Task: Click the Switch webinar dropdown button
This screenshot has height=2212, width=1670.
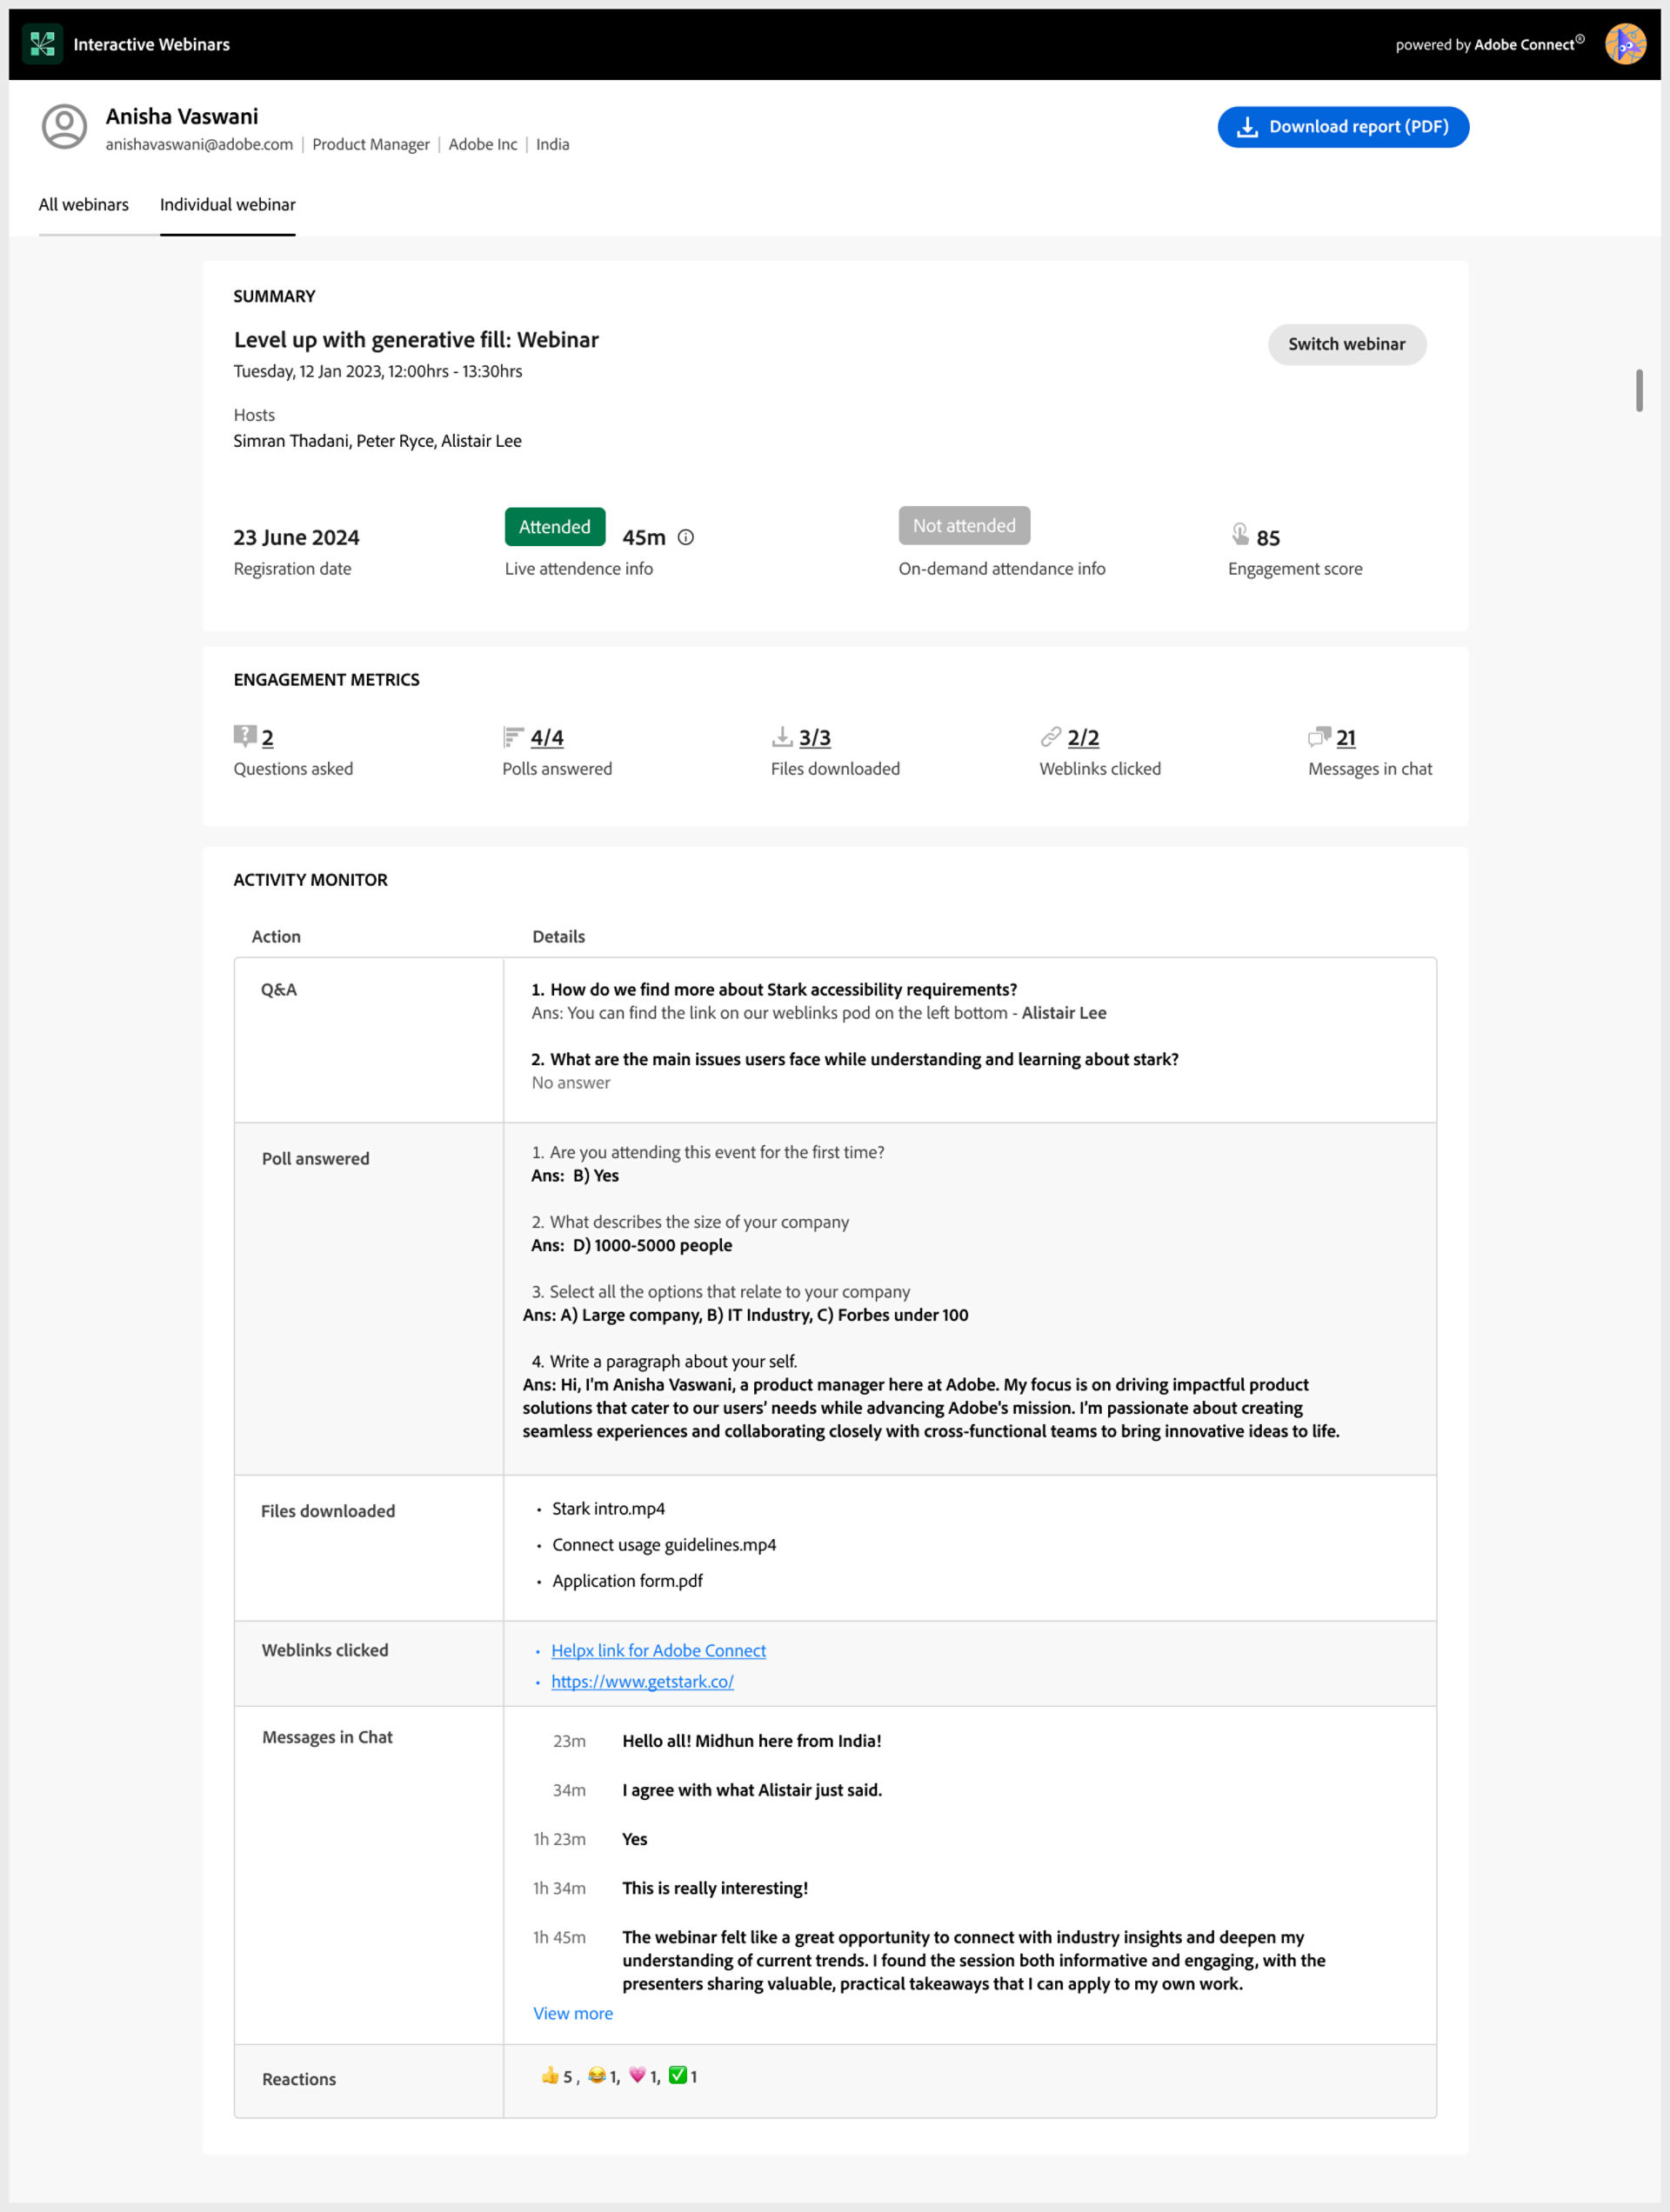Action: (x=1347, y=343)
